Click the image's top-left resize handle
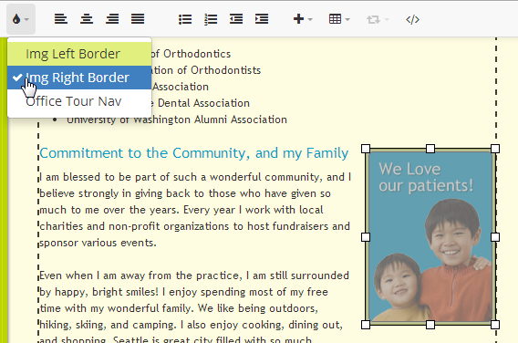 tap(366, 149)
